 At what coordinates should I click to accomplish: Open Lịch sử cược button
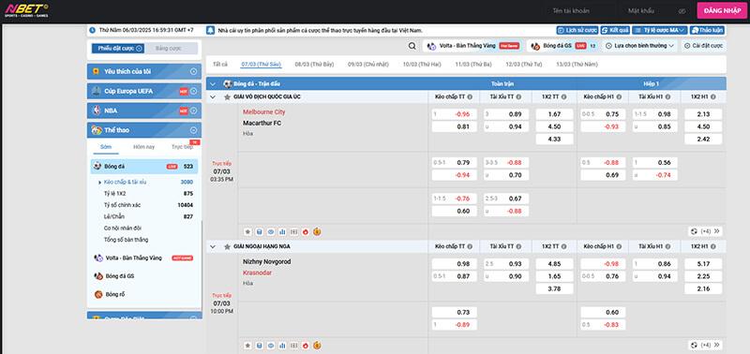(577, 30)
